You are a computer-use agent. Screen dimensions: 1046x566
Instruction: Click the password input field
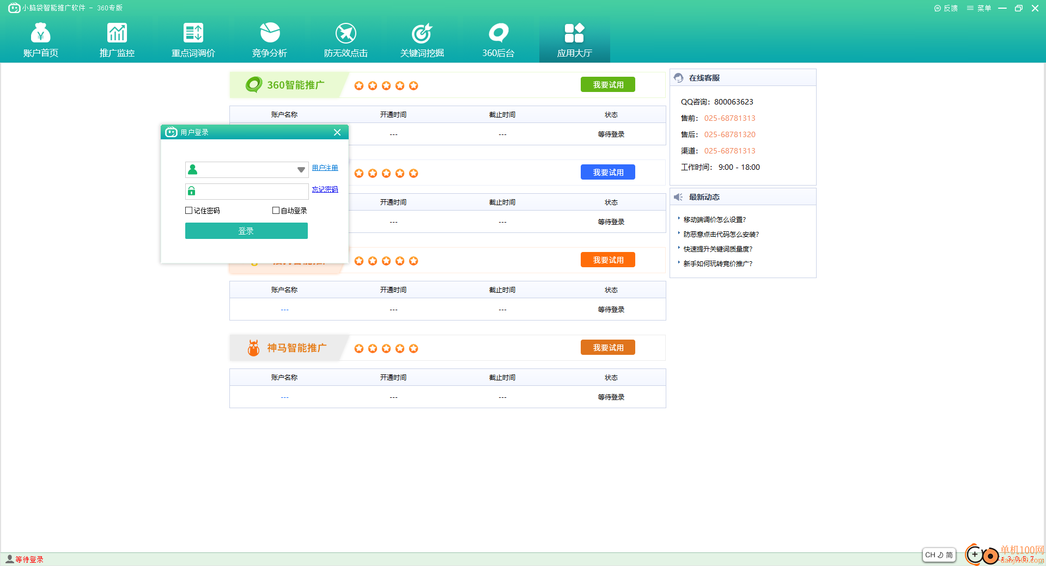pos(247,191)
